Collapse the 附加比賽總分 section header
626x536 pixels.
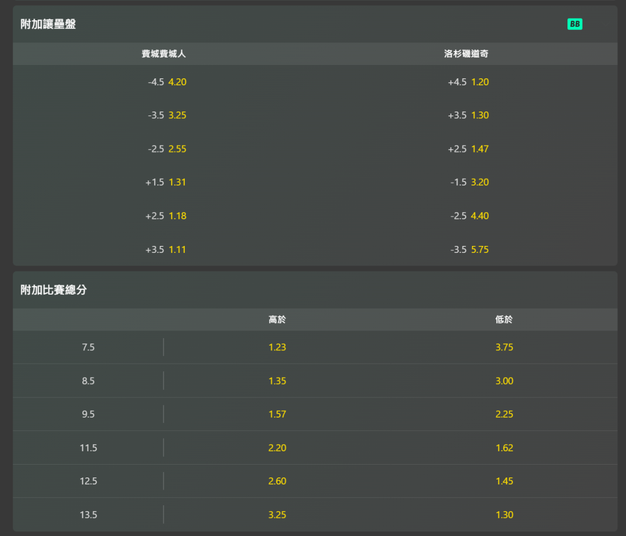coord(315,290)
